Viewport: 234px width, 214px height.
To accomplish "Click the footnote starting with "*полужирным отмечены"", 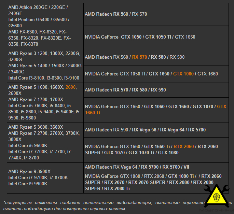I will click(118, 206).
